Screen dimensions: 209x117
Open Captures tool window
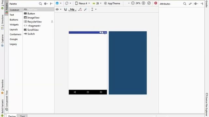click(x=2, y=40)
